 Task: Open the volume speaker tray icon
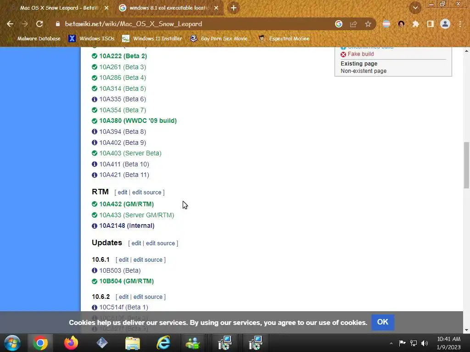[425, 343]
